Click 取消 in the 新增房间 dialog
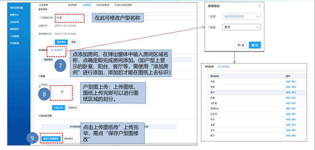Image resolution: width=315 pixels, height=150 pixels. click(241, 45)
